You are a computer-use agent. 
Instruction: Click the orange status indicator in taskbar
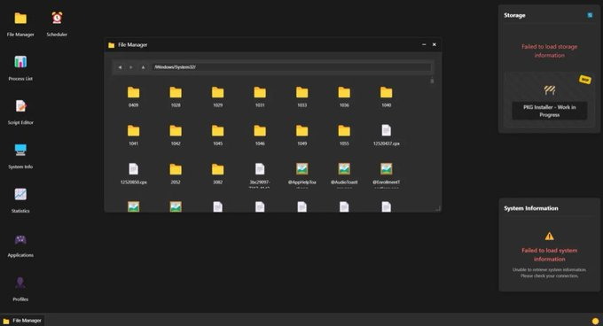point(595,321)
